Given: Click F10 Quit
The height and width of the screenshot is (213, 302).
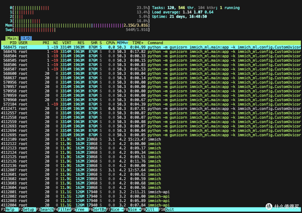Looking at the screenshot, I should point(166,209).
